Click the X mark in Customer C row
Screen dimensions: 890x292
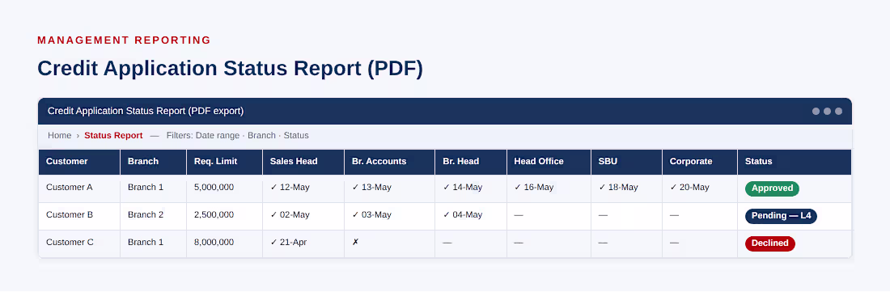pyautogui.click(x=355, y=242)
